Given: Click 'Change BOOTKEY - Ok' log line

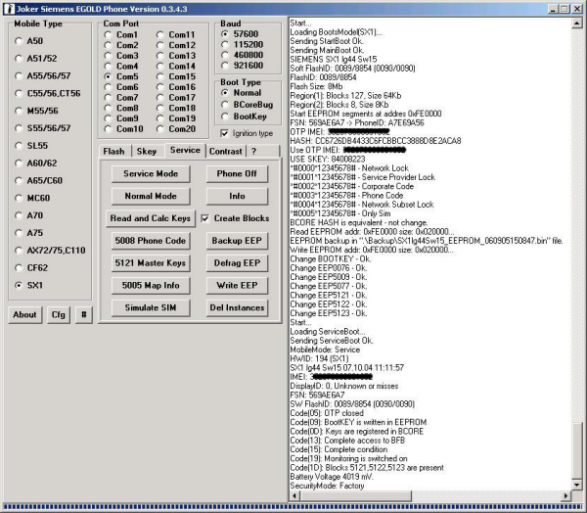Looking at the screenshot, I should tap(331, 258).
